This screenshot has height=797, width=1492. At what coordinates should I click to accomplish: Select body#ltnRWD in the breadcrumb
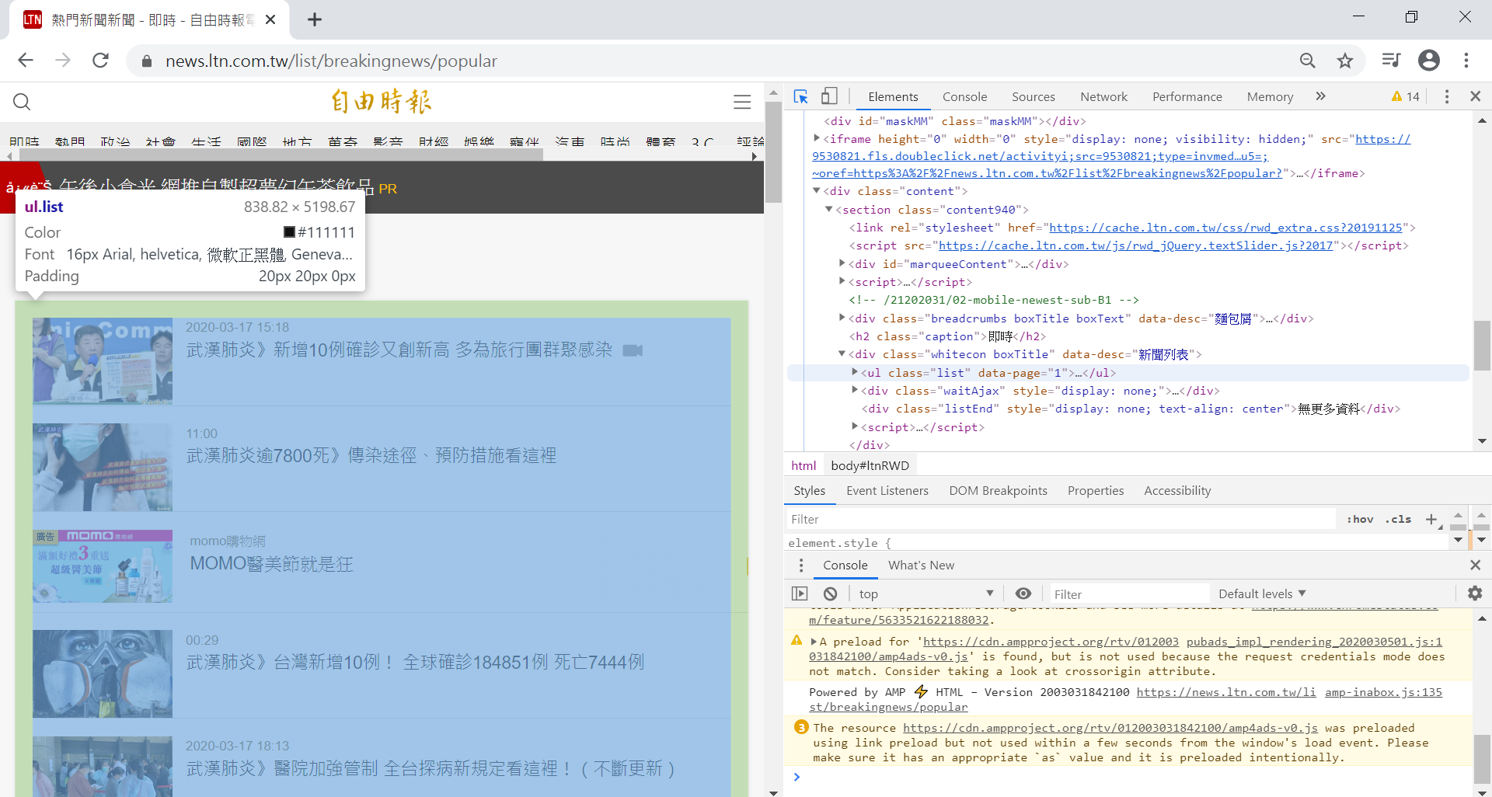(870, 466)
